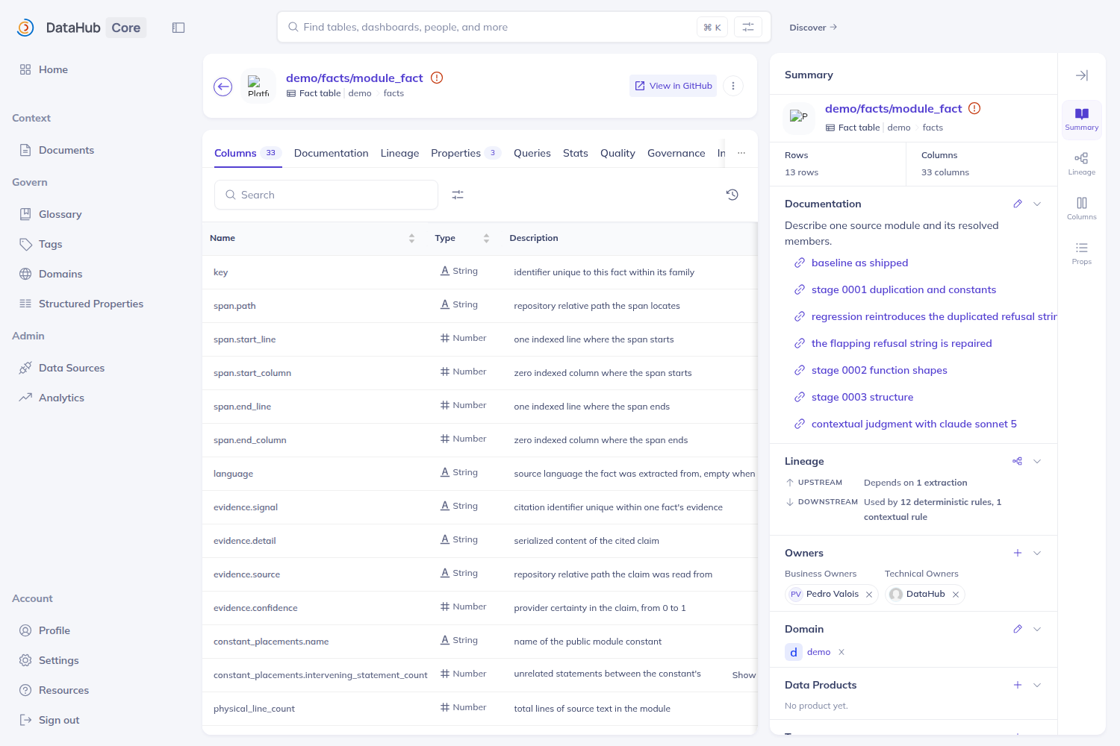Open 'stage 0002 function shapes' link
Viewport: 1120px width, 746px height.
click(880, 370)
